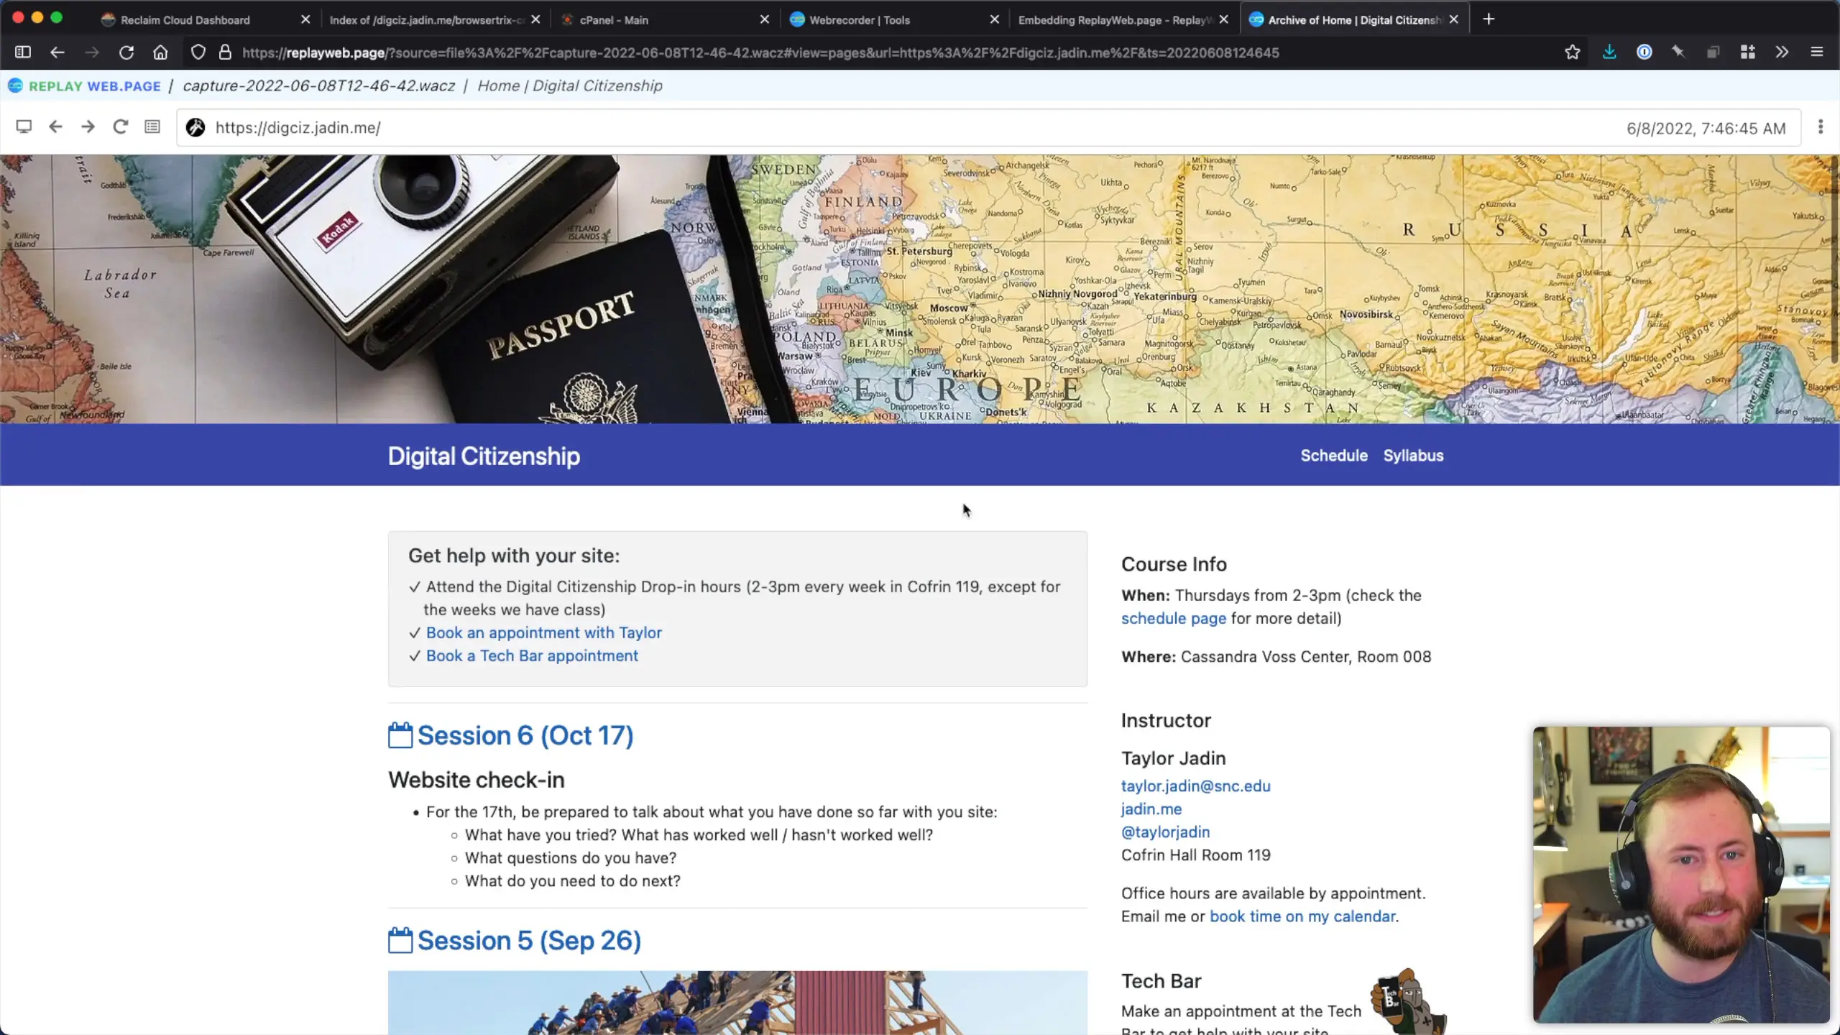Click the Tech Bar mascot image
1840x1035 pixels.
(1407, 1002)
